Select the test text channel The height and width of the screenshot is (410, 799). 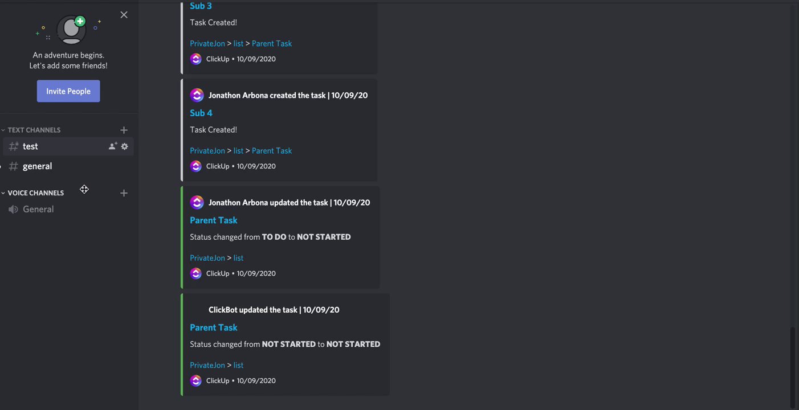coord(30,146)
